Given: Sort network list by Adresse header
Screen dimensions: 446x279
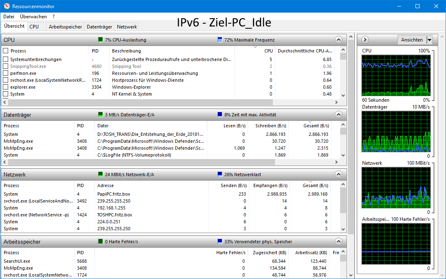Looking at the screenshot, I should [x=151, y=185].
